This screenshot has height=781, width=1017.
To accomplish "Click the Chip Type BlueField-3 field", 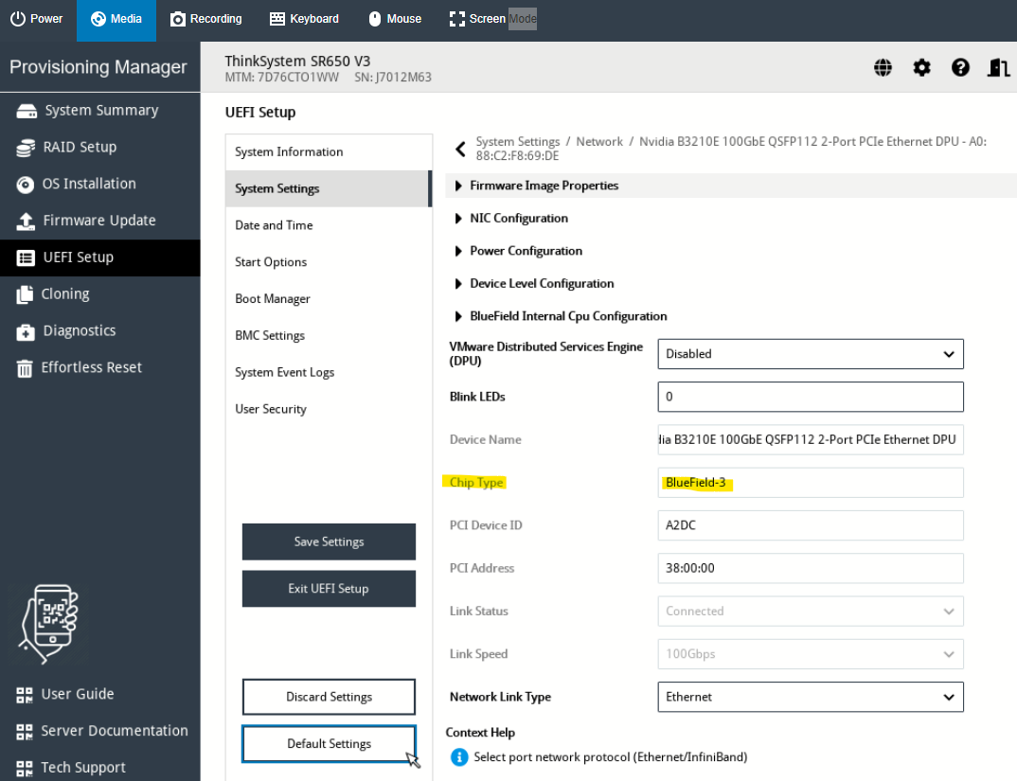I will click(811, 483).
